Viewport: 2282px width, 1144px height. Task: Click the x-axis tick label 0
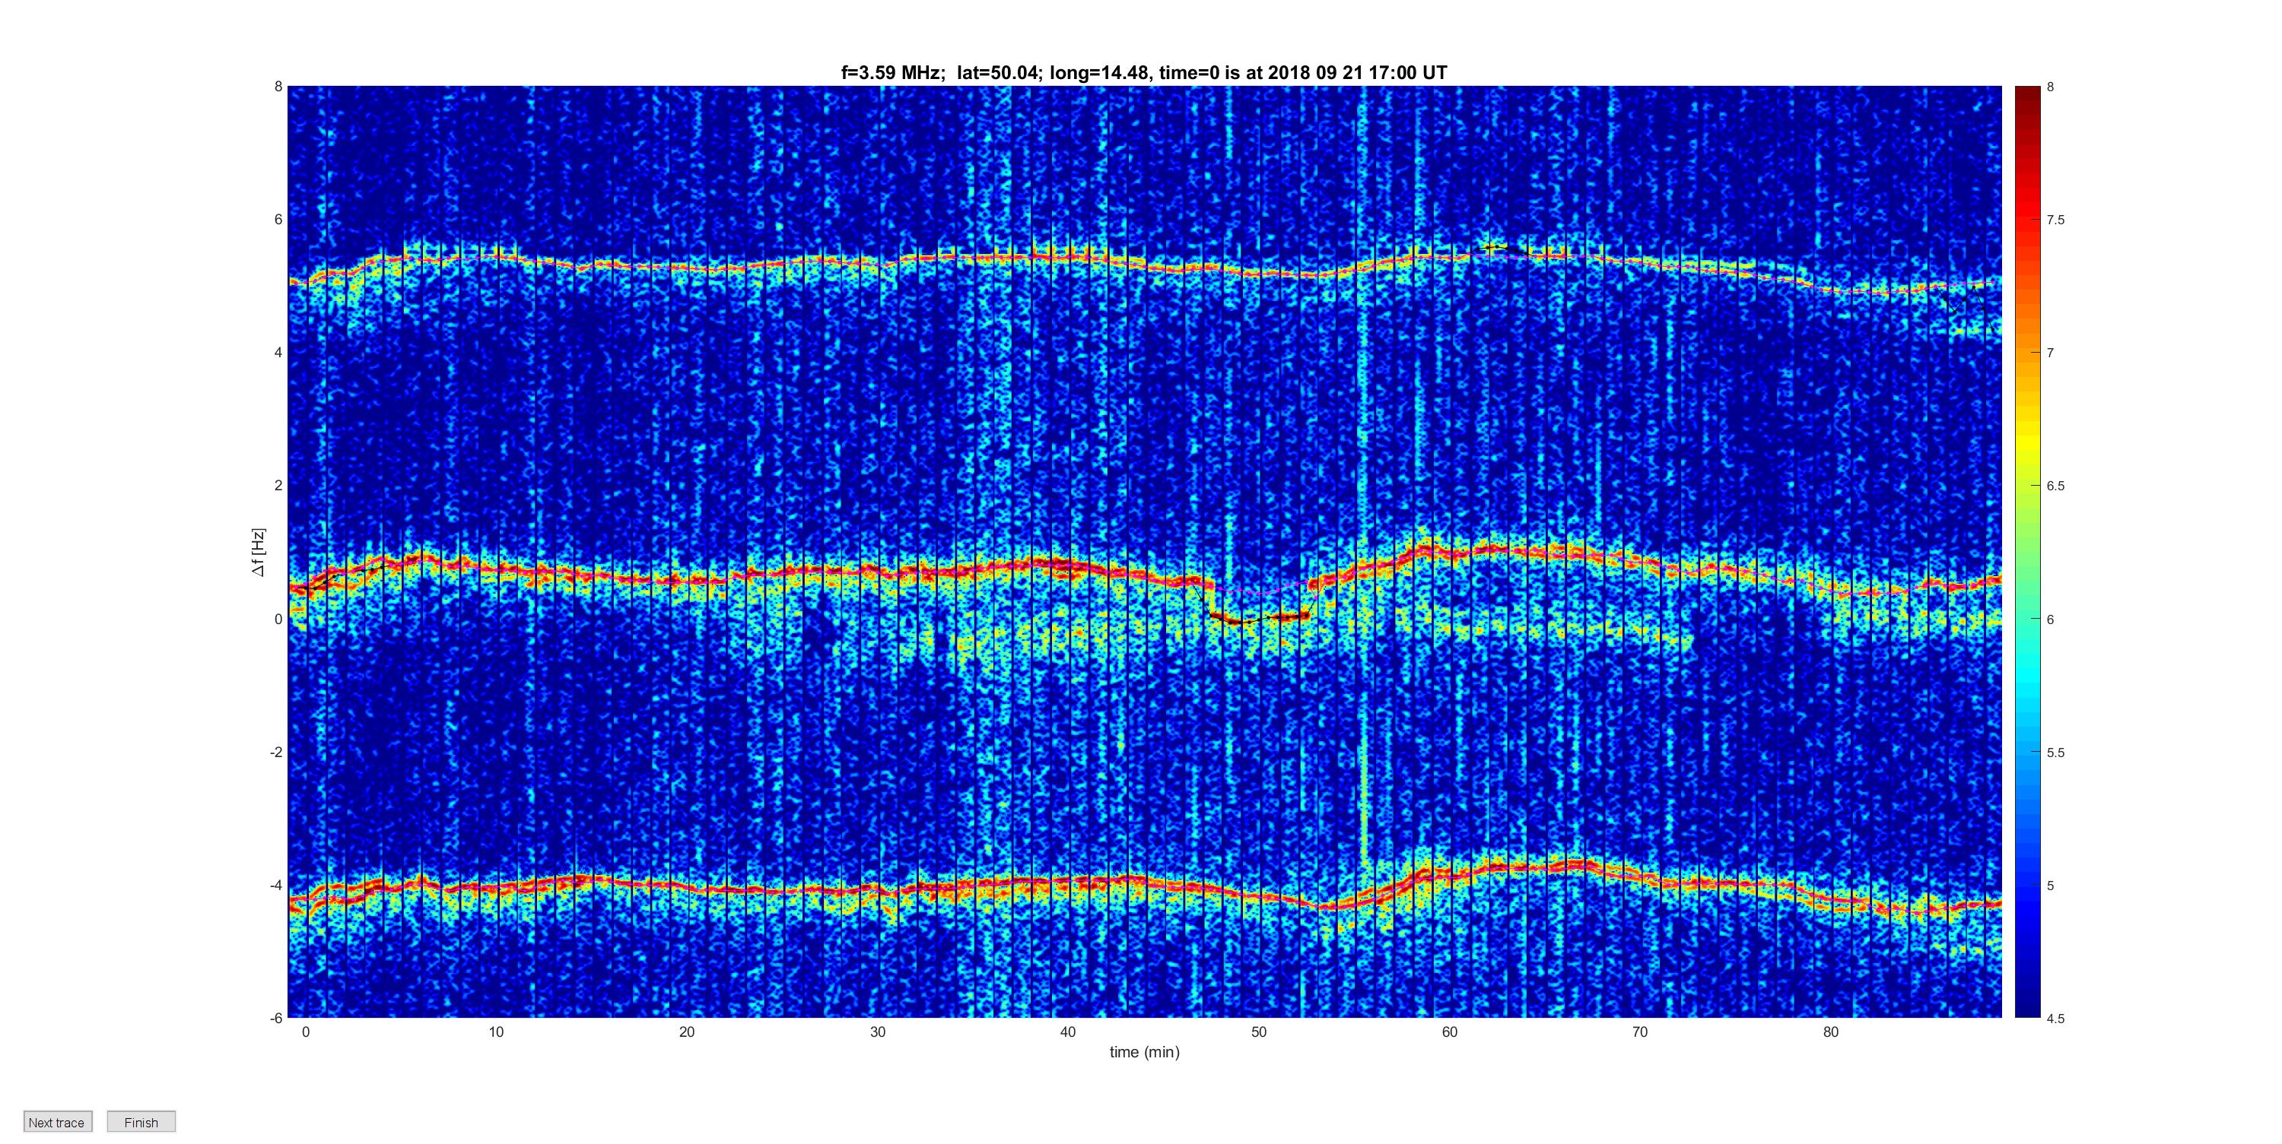pyautogui.click(x=306, y=1032)
